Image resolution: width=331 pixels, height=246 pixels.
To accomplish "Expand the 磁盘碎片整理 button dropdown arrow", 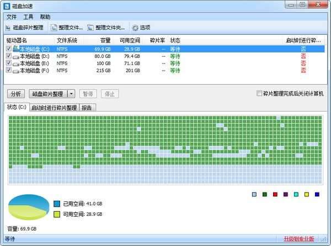I will click(72, 94).
